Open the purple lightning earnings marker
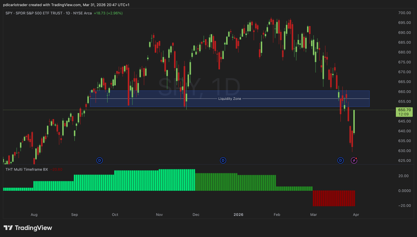The image size is (417, 237). [354, 161]
